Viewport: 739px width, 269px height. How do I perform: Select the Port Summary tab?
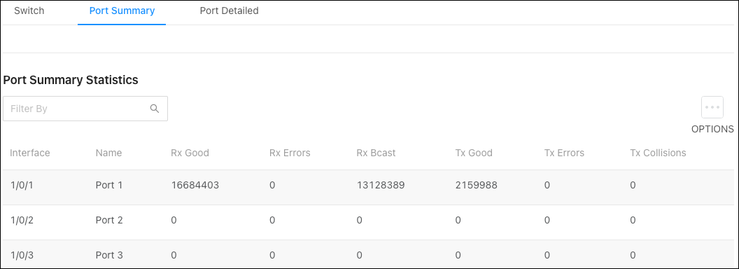click(122, 11)
